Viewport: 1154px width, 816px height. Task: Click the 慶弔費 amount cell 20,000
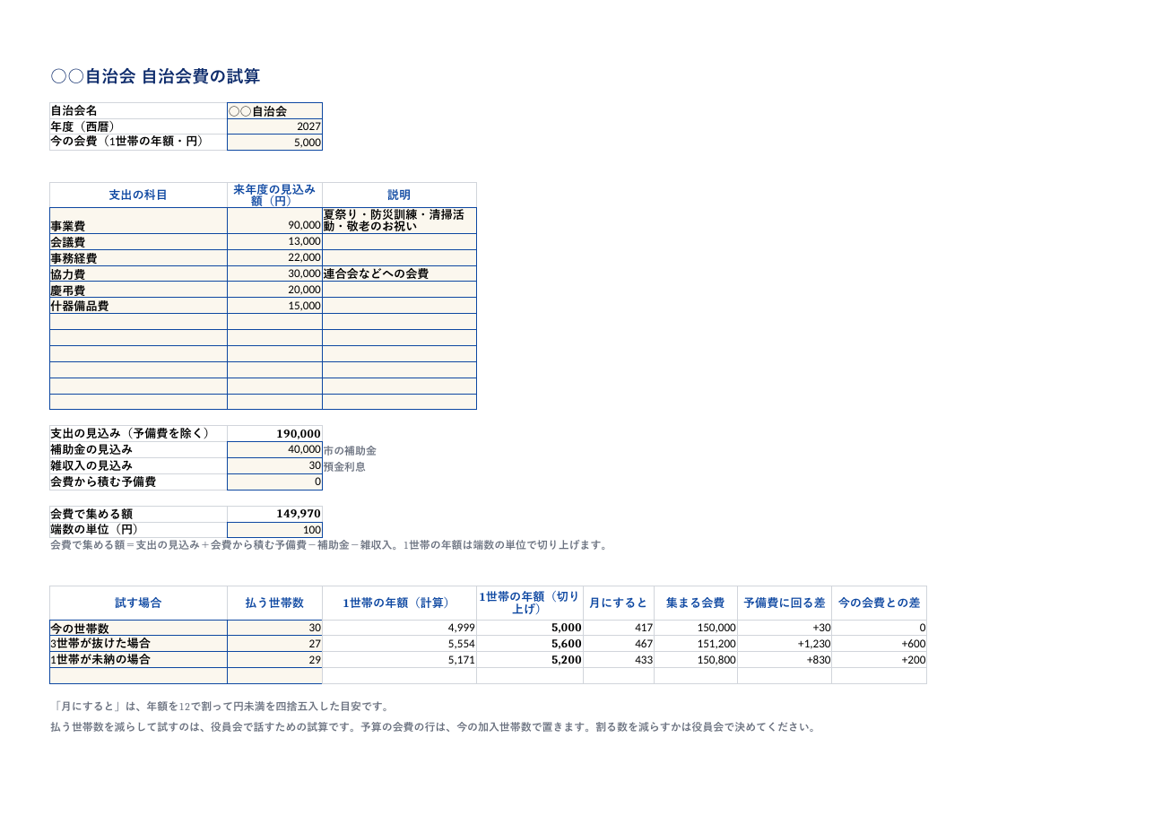274,290
